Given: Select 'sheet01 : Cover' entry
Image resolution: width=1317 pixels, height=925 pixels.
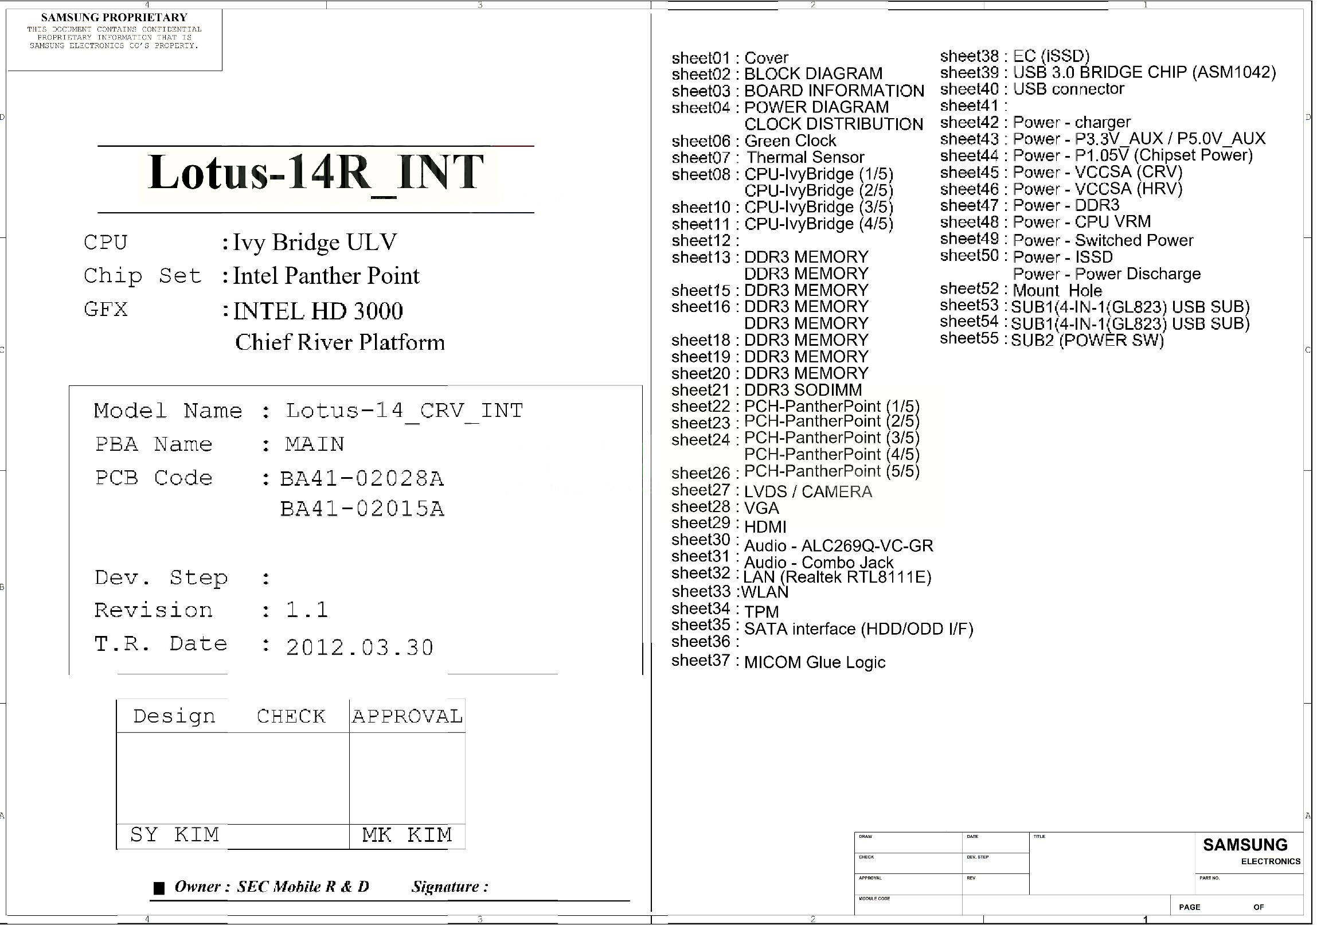Looking at the screenshot, I should point(730,58).
